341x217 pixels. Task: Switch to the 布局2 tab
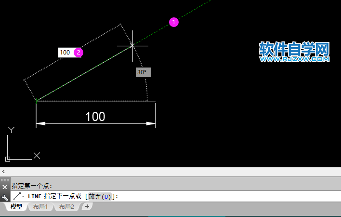pyautogui.click(x=66, y=206)
